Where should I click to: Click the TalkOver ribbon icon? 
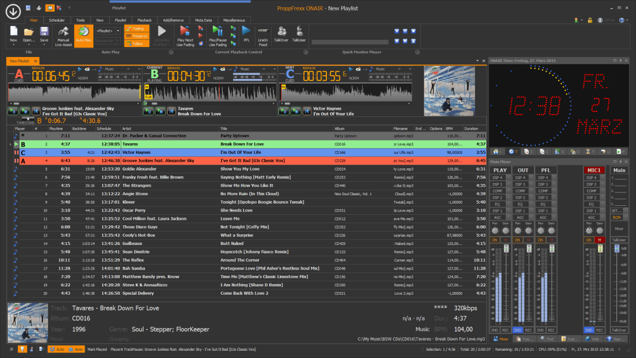point(281,34)
